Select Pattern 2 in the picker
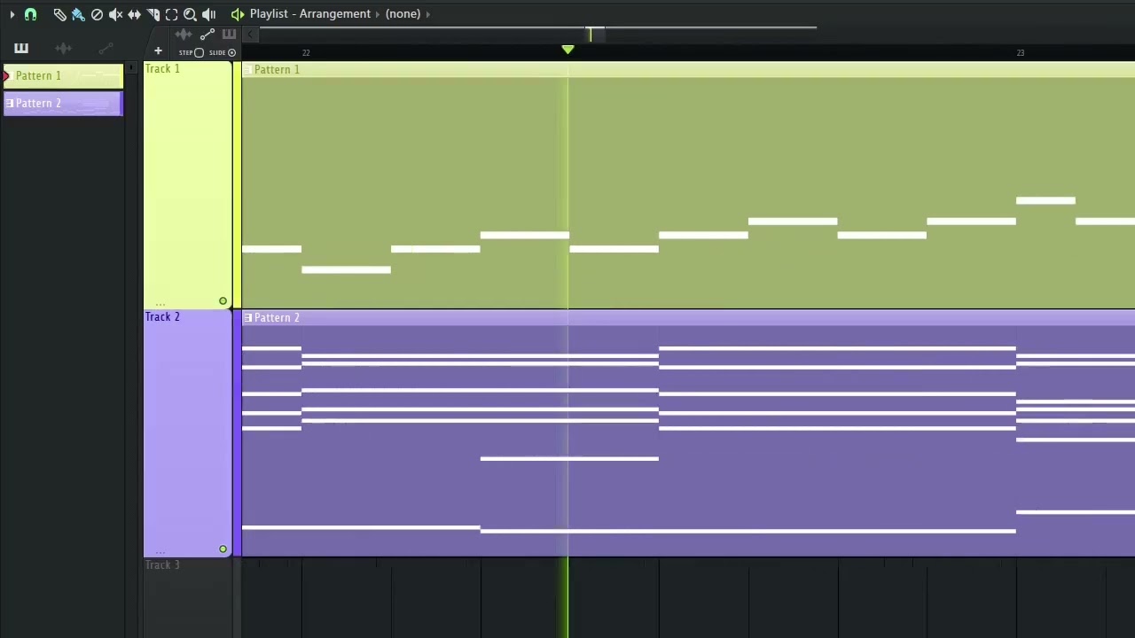Viewport: 1135px width, 638px height. [63, 104]
